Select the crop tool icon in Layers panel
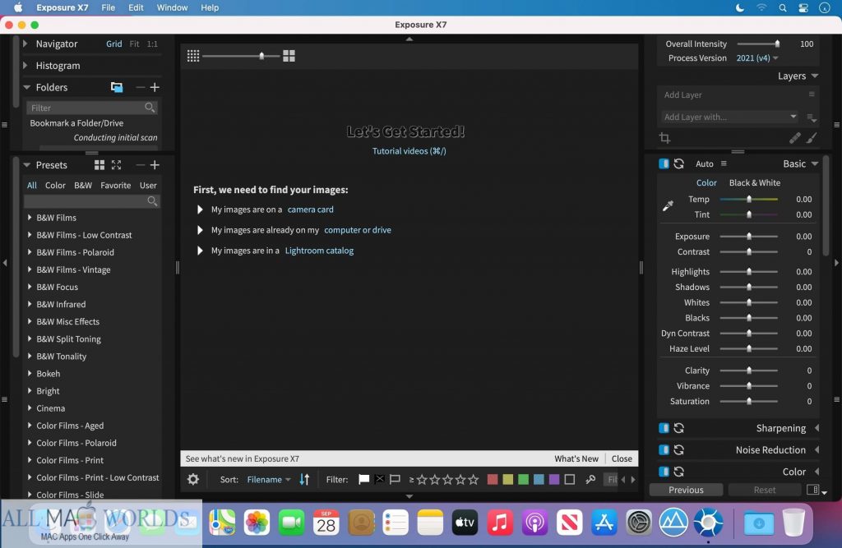This screenshot has width=842, height=548. pyautogui.click(x=664, y=138)
